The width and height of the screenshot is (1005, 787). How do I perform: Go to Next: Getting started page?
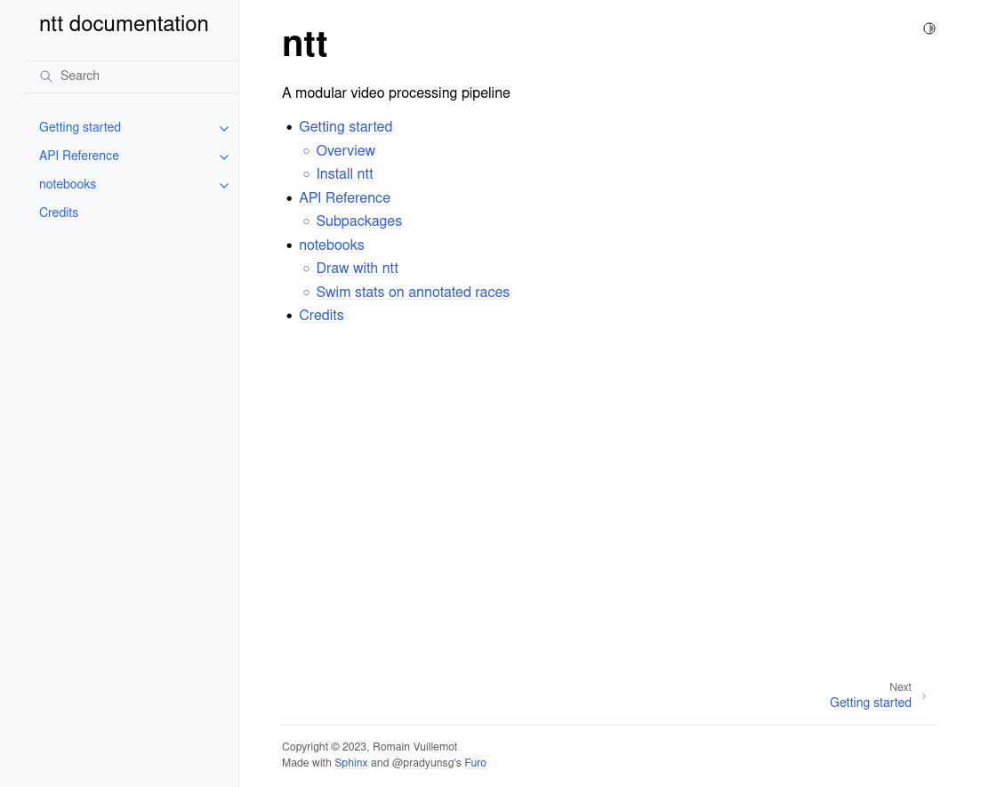click(x=870, y=703)
